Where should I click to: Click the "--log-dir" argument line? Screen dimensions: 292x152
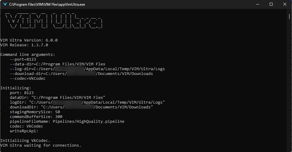pos(87,69)
